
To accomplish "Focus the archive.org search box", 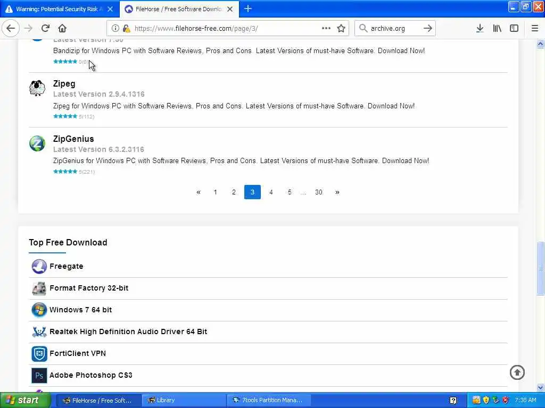I will tap(395, 29).
